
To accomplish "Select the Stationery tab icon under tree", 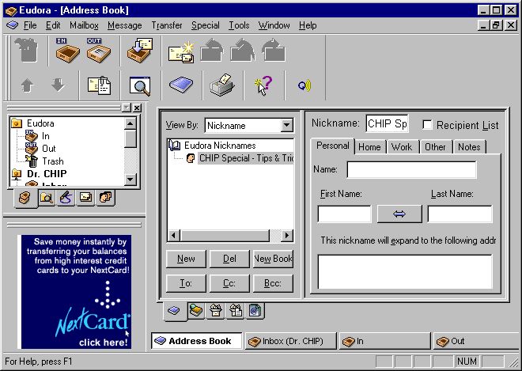I will pyautogui.click(x=85, y=198).
